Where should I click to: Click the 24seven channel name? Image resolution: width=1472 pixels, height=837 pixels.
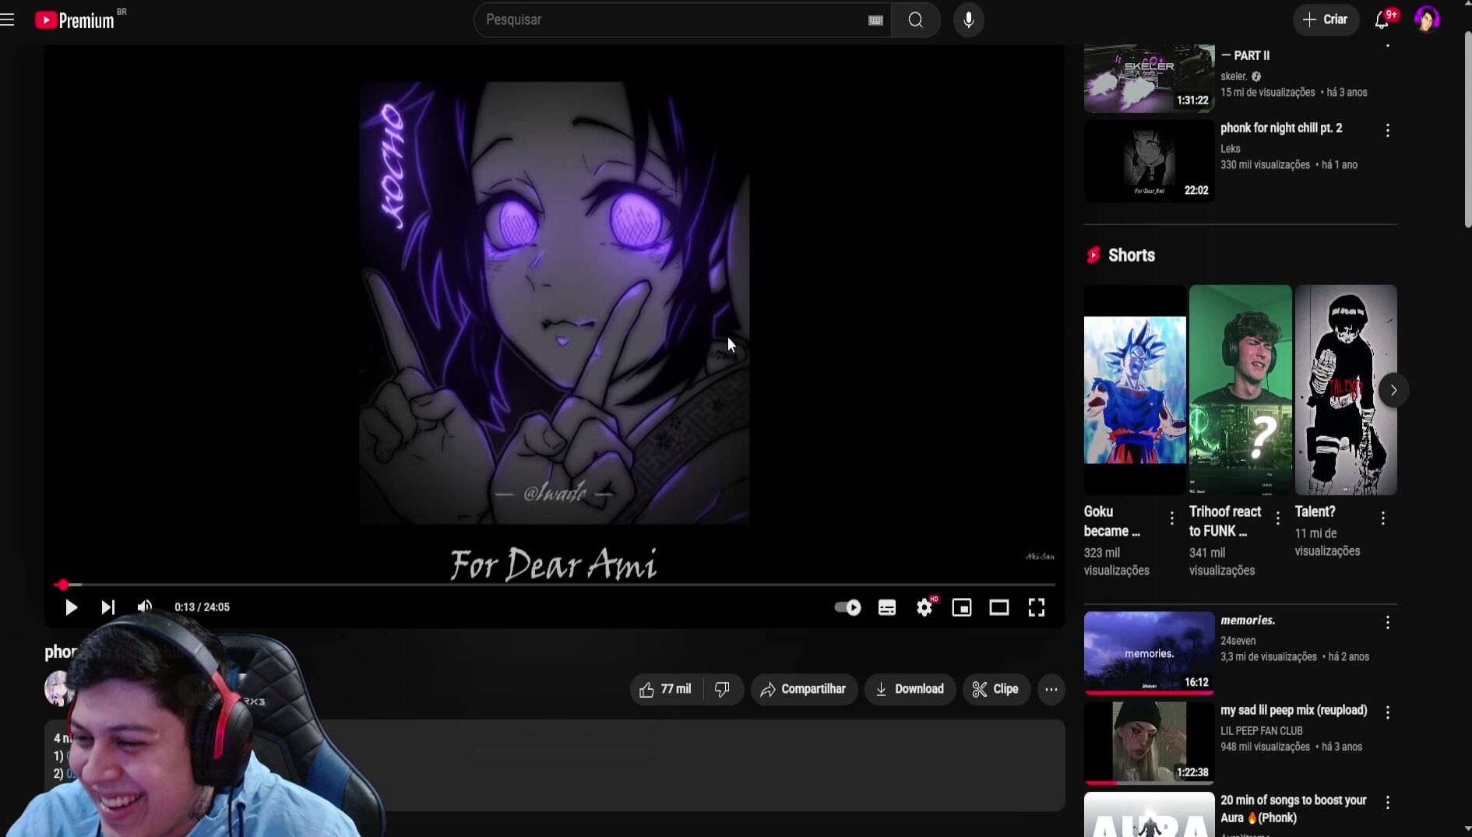coord(1238,641)
